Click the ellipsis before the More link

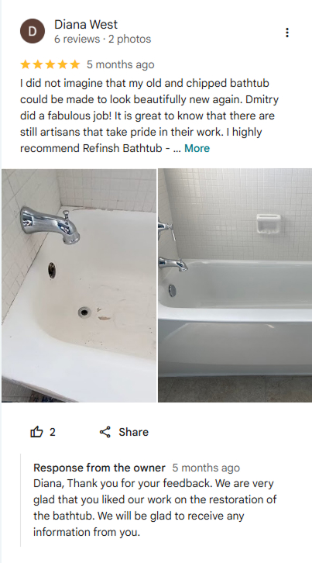[177, 149]
